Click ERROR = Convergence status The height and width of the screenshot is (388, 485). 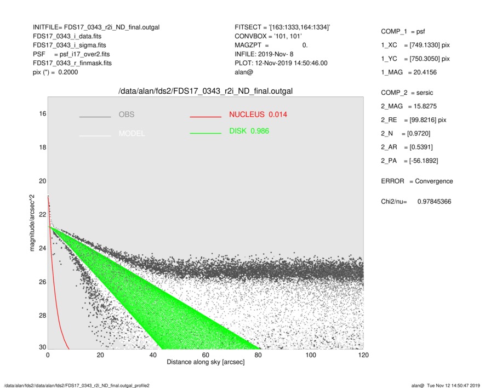(x=417, y=181)
